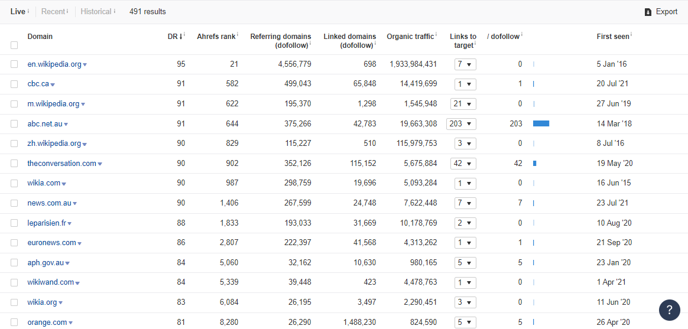Click the abc.net.au dofollow blue bar

point(541,123)
